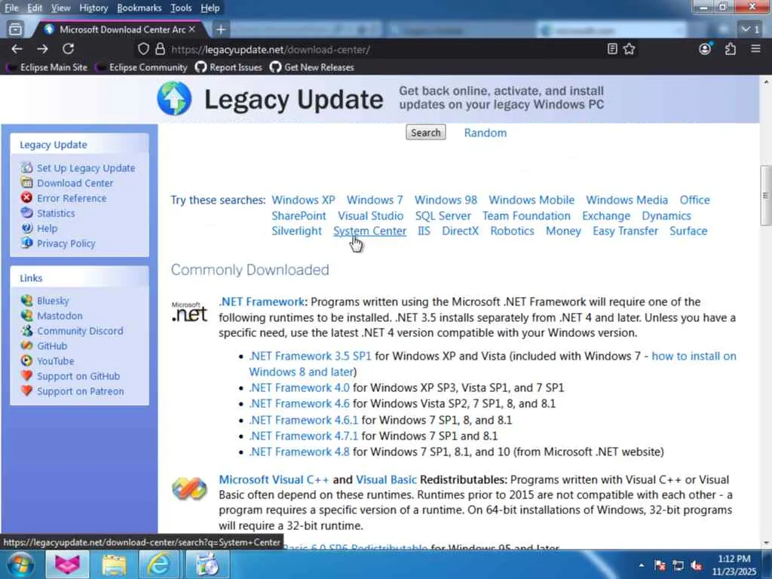Screen dimensions: 772x579
Task: Toggle reader view icon in address bar
Action: coord(612,49)
